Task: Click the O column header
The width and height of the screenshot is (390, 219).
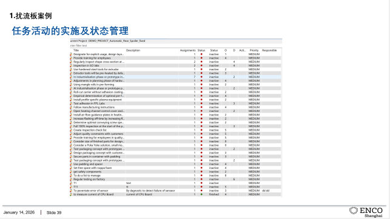Action: [226, 50]
